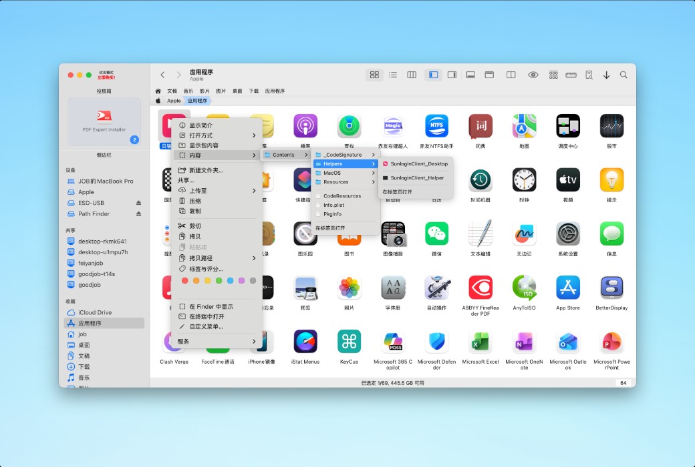This screenshot has height=467, width=695.
Task: Open the App Store app icon
Action: 568,288
